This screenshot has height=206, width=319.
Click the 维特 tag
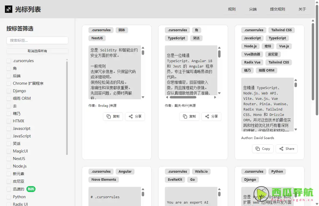pyautogui.click(x=268, y=46)
